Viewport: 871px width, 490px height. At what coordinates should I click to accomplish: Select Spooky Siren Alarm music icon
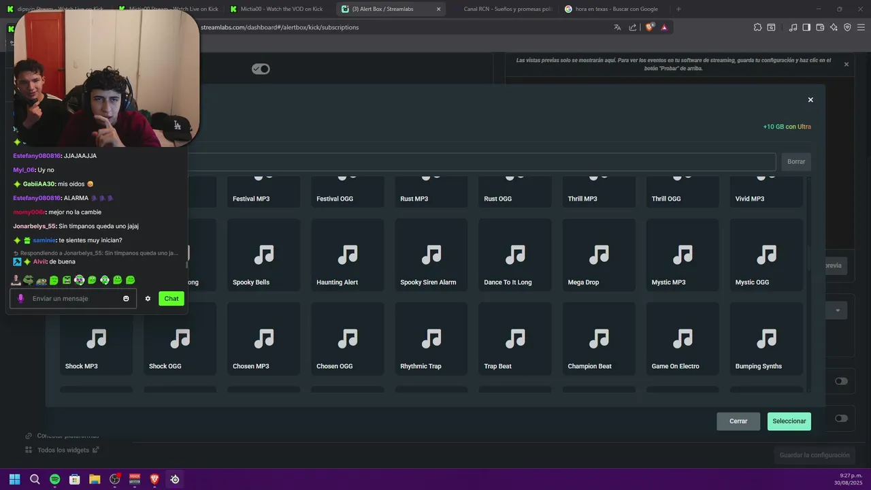point(431,255)
